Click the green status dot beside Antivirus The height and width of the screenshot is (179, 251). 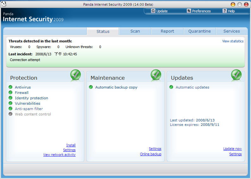[10, 87]
